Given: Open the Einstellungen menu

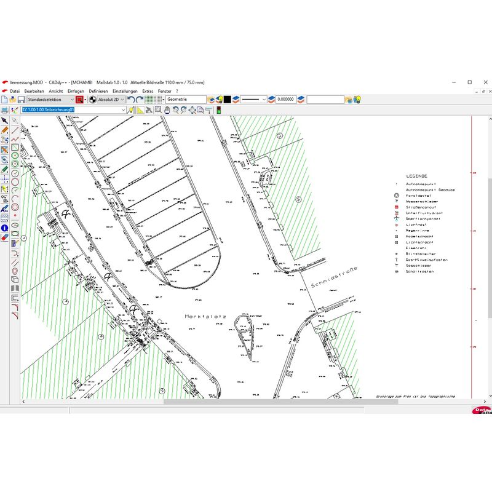Looking at the screenshot, I should [125, 91].
